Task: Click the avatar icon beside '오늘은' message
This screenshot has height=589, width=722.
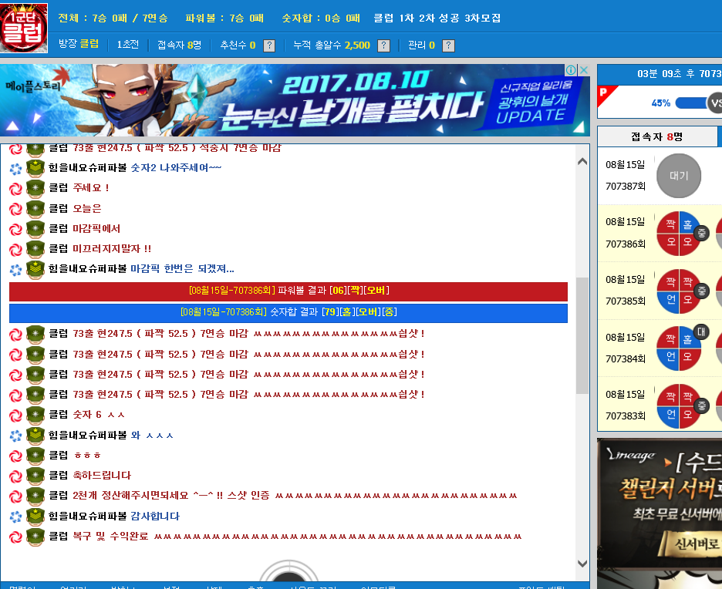Action: (x=35, y=208)
